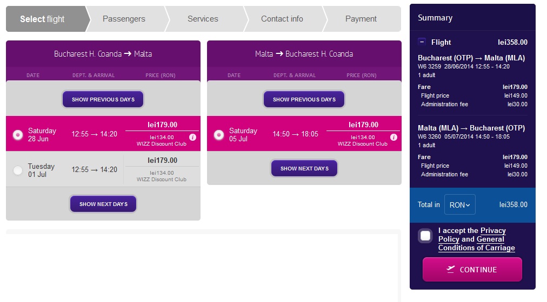Screen dimensions: 547x302
Task: Collapse Flight section with minus icon
Action: coord(422,42)
